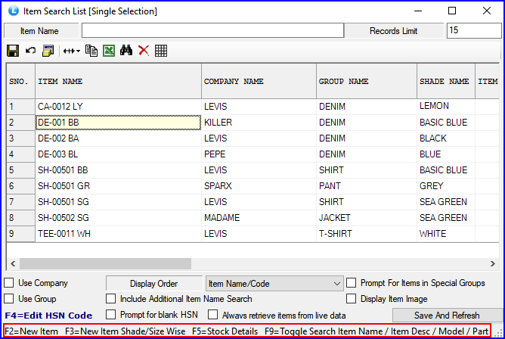Screen dimensions: 505x339
Task: Click the GREY shade cell
Action: [x=446, y=186]
